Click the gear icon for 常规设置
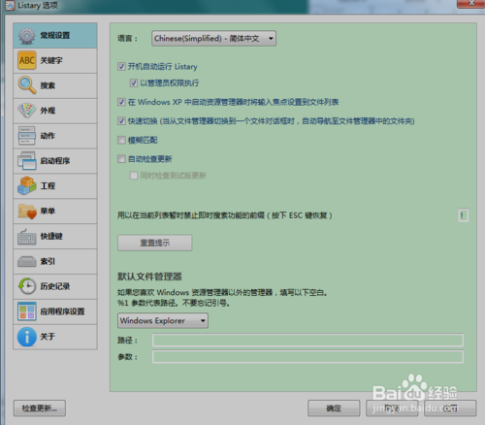 27,36
